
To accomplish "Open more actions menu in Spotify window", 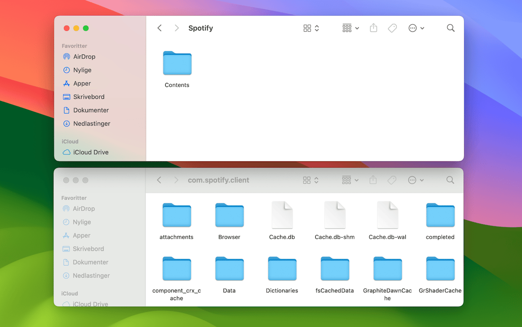I will pyautogui.click(x=416, y=28).
